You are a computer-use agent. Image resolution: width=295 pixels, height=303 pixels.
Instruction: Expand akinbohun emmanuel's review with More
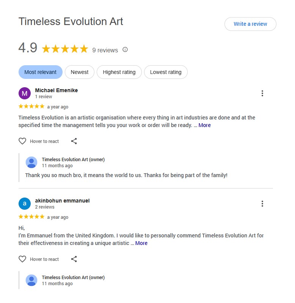(x=141, y=243)
